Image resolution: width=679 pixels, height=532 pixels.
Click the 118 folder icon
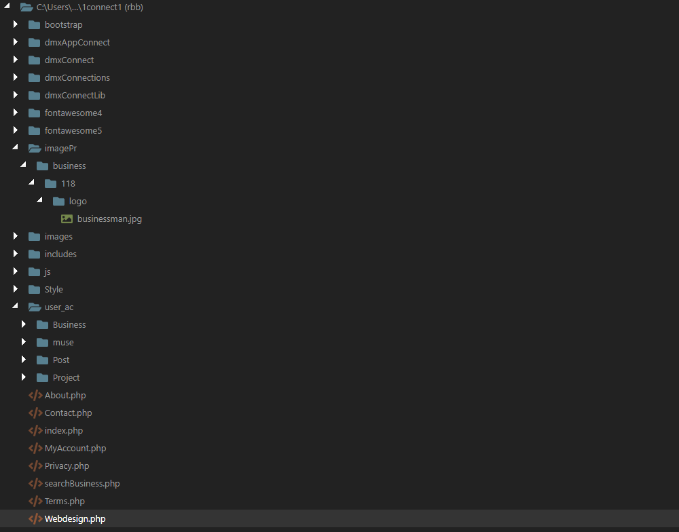click(51, 184)
